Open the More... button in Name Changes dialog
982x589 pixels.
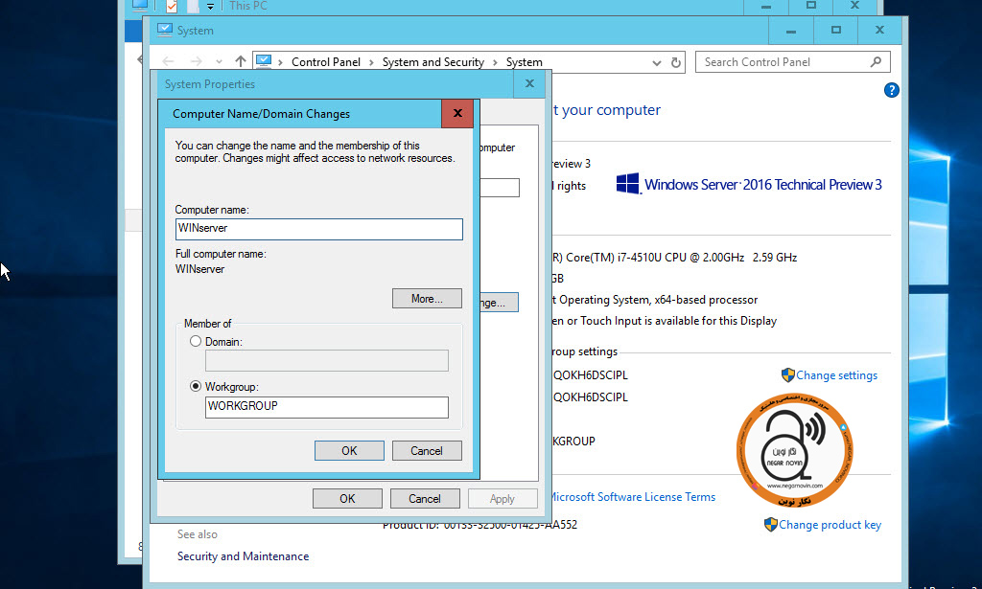[x=427, y=299]
